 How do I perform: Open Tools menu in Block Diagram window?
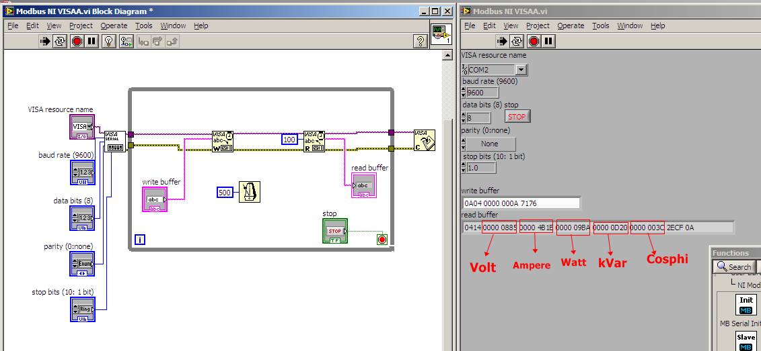pos(144,26)
